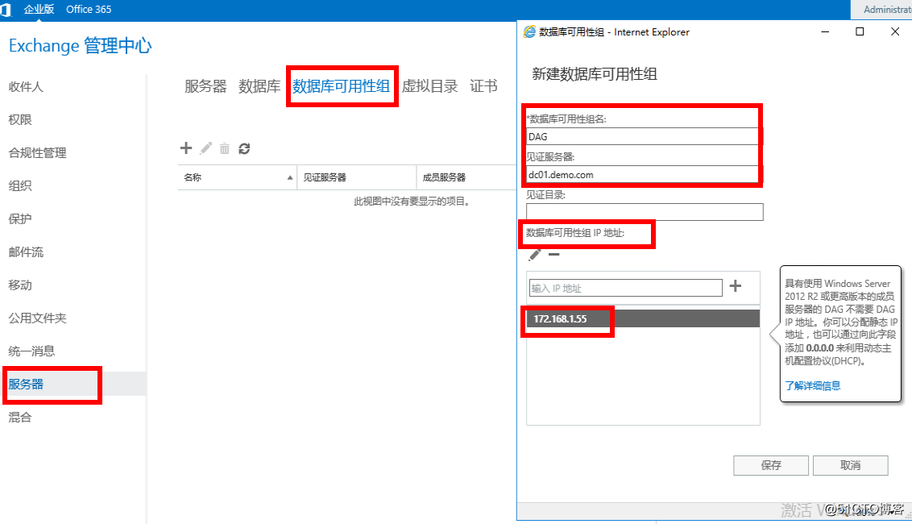
Task: Open 收件人 in the left navigation
Action: click(26, 87)
